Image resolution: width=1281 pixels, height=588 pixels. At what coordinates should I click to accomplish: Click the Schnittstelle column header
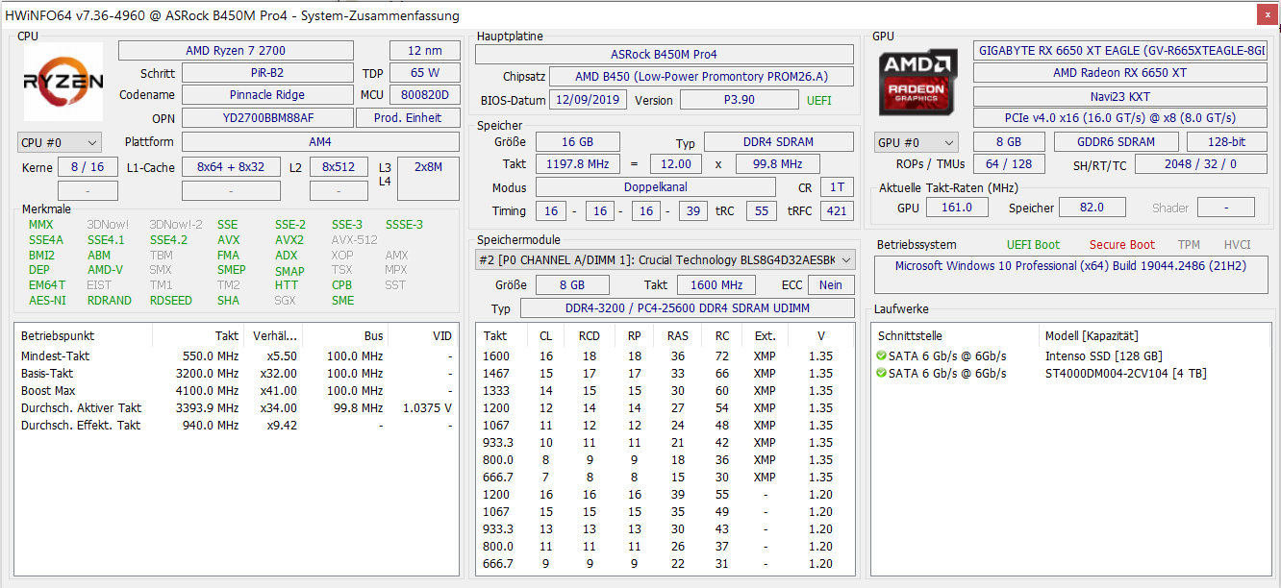pos(956,336)
